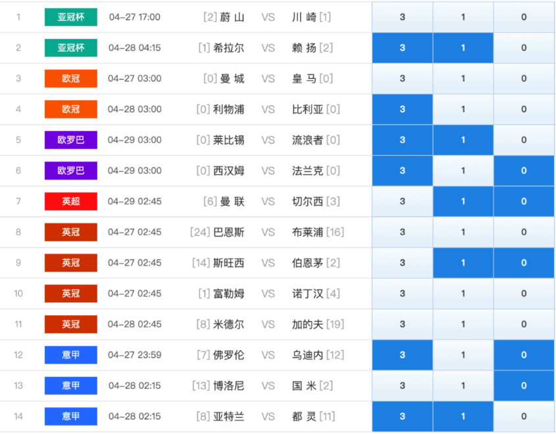Viewport: 556px width, 434px height.
Task: Deselect win (3) for 莱比锡 vs 流浪者
Action: click(403, 140)
